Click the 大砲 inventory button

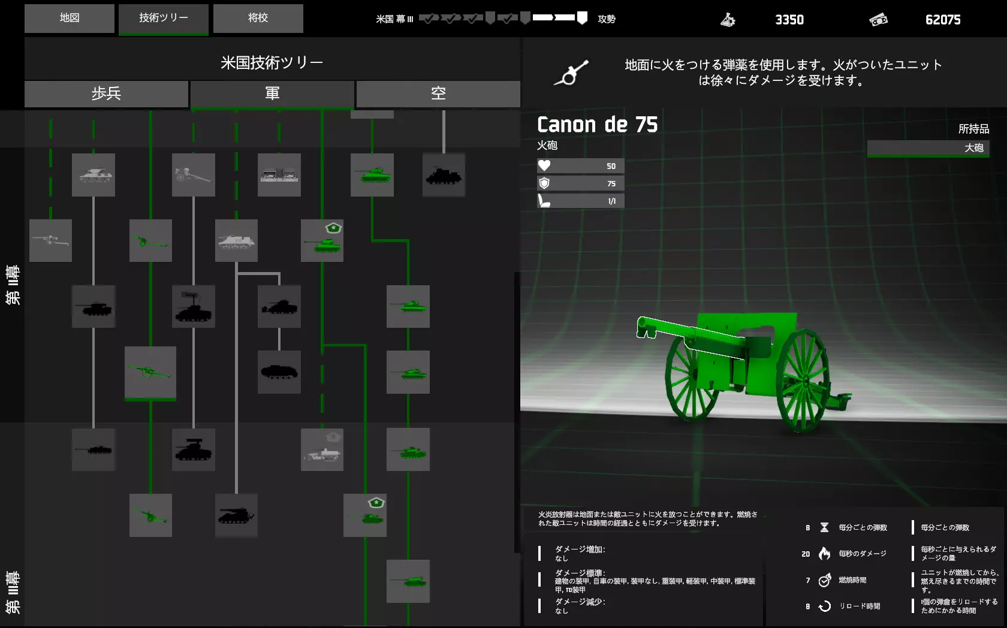coord(928,148)
